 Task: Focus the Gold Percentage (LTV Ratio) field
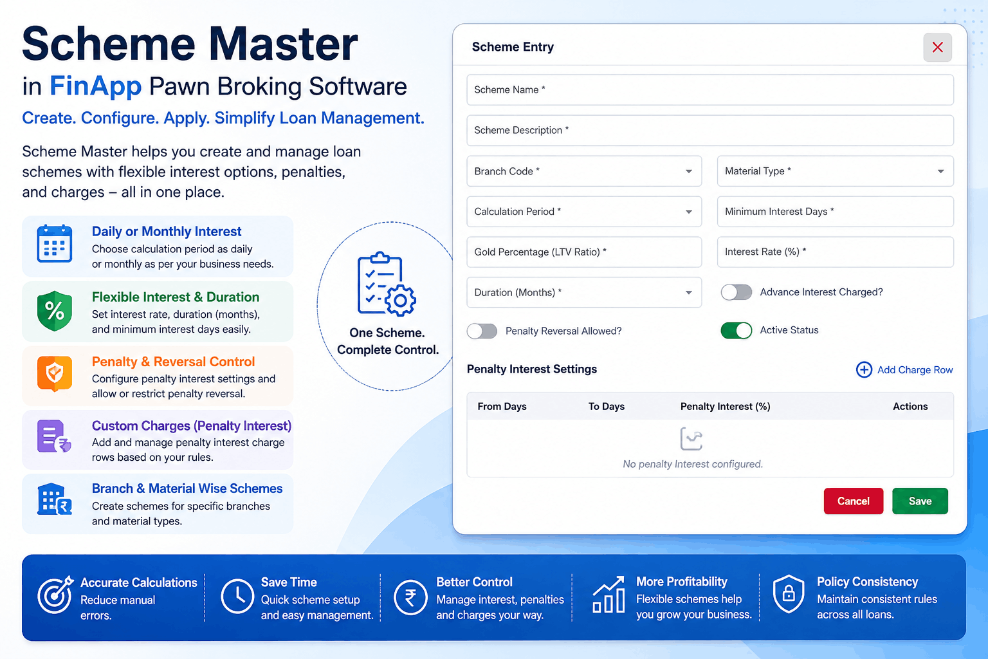tap(584, 252)
